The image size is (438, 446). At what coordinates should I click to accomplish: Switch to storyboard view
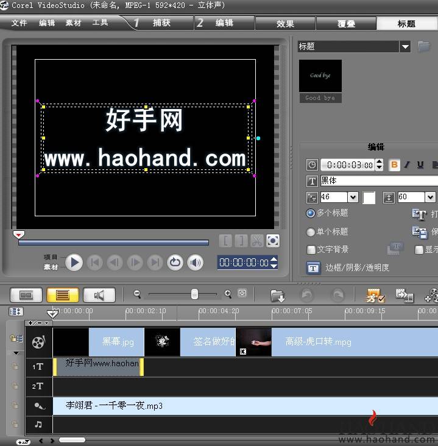[26, 295]
